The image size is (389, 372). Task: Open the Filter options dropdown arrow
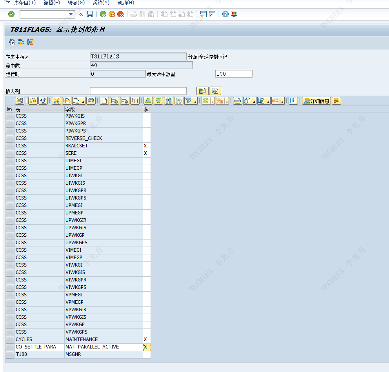(x=196, y=101)
